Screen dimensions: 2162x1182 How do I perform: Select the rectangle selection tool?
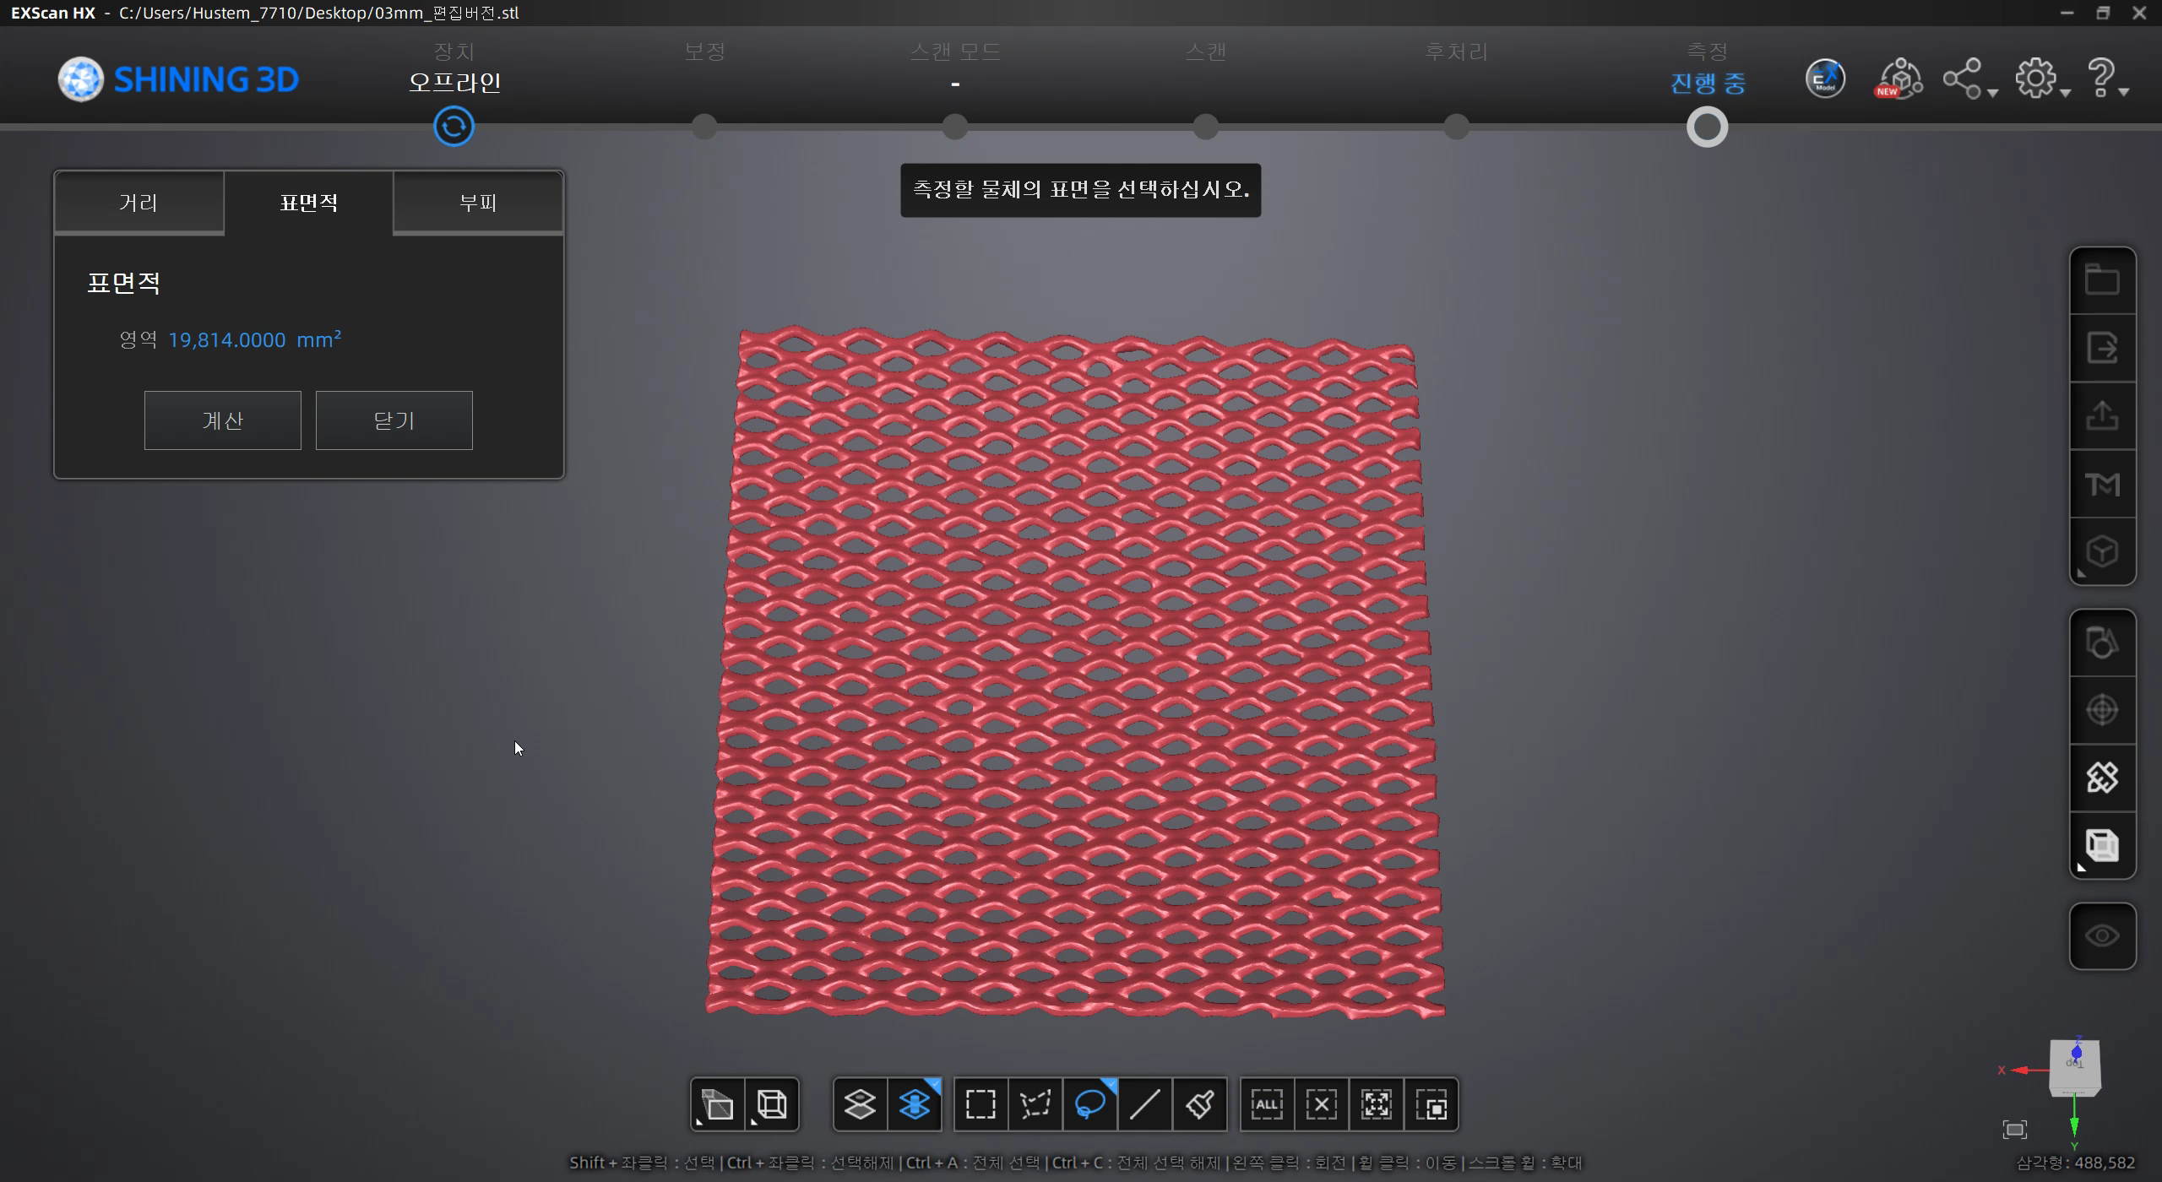click(981, 1104)
